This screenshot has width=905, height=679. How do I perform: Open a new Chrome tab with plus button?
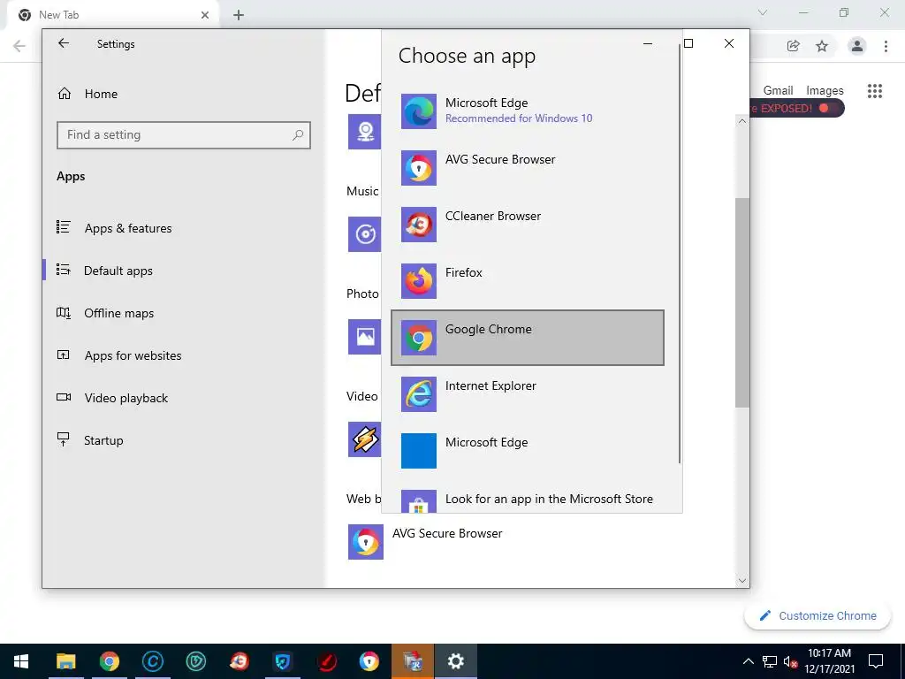pyautogui.click(x=239, y=15)
